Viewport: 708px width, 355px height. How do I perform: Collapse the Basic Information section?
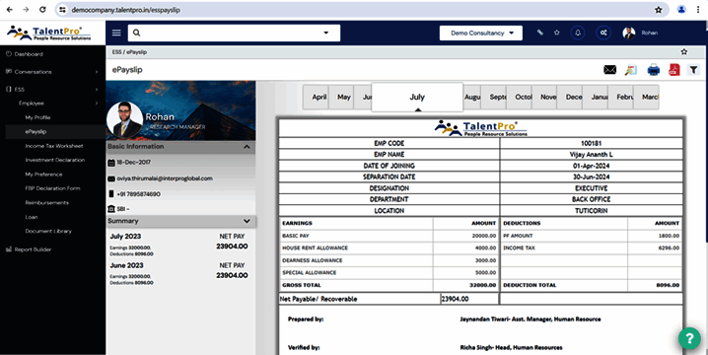[247, 147]
